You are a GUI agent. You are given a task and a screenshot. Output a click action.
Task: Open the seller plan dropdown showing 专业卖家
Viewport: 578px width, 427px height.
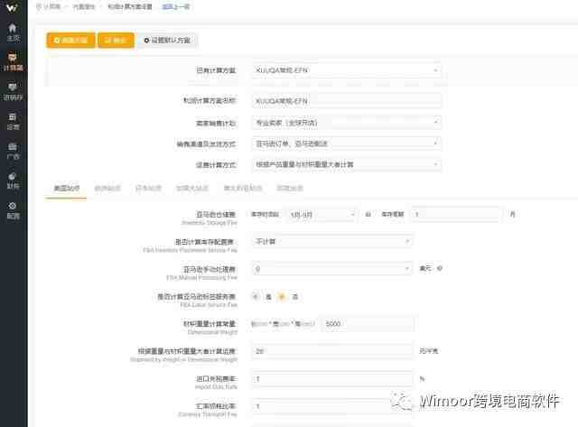point(347,122)
